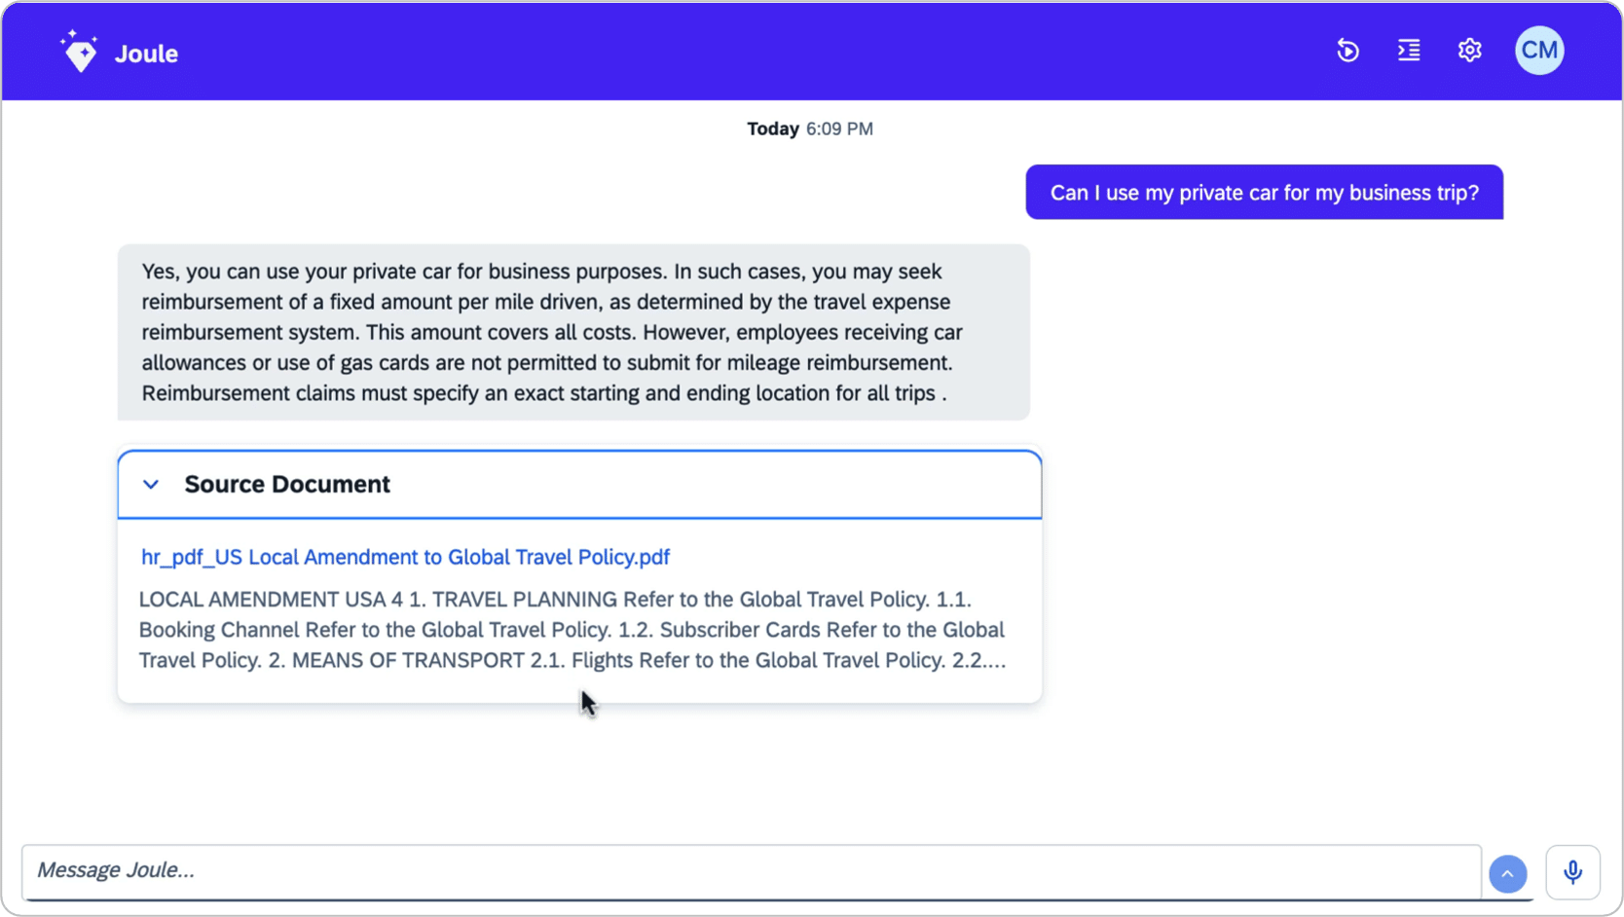The width and height of the screenshot is (1624, 917).
Task: Click the LOCAL AMENDMENT USA excerpt text
Action: pos(572,630)
